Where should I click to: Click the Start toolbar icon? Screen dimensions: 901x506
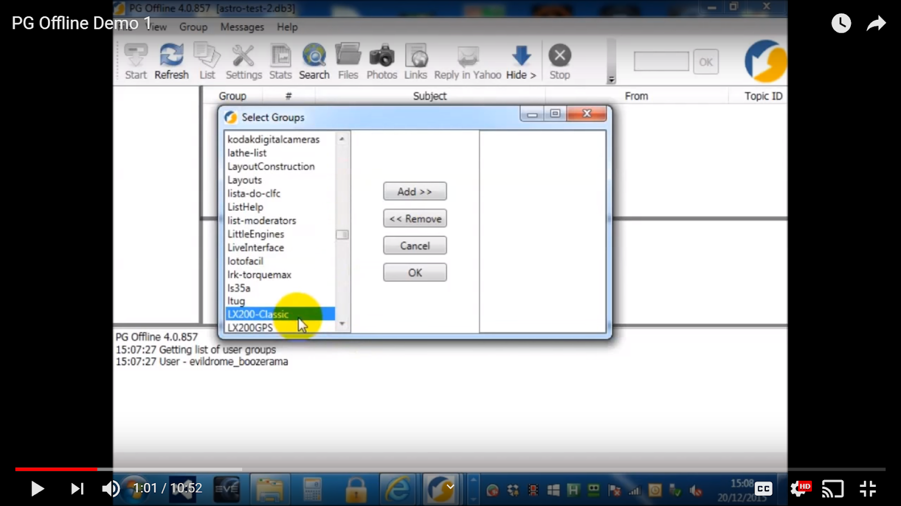pyautogui.click(x=136, y=61)
